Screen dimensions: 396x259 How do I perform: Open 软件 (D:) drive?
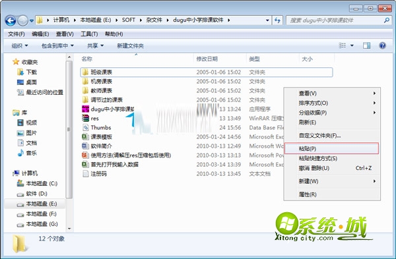[x=32, y=194]
